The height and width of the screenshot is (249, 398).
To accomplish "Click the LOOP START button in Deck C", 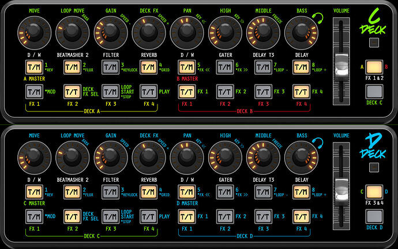I will point(111,216).
